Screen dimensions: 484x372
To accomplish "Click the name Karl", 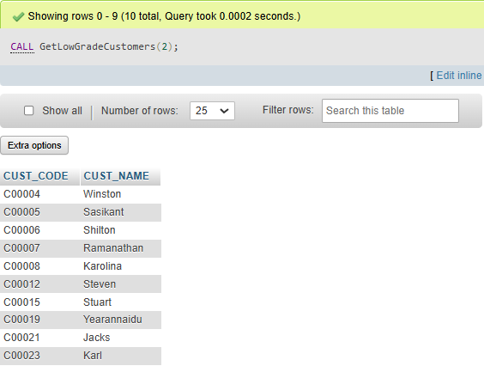I will click(93, 356).
